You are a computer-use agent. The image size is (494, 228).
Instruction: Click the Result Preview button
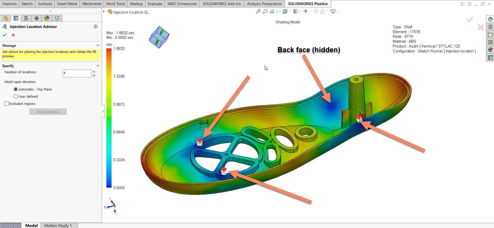48,112
